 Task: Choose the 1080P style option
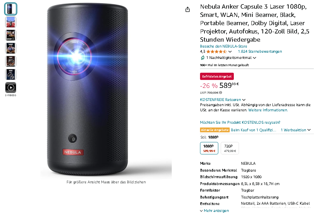coord(209,148)
